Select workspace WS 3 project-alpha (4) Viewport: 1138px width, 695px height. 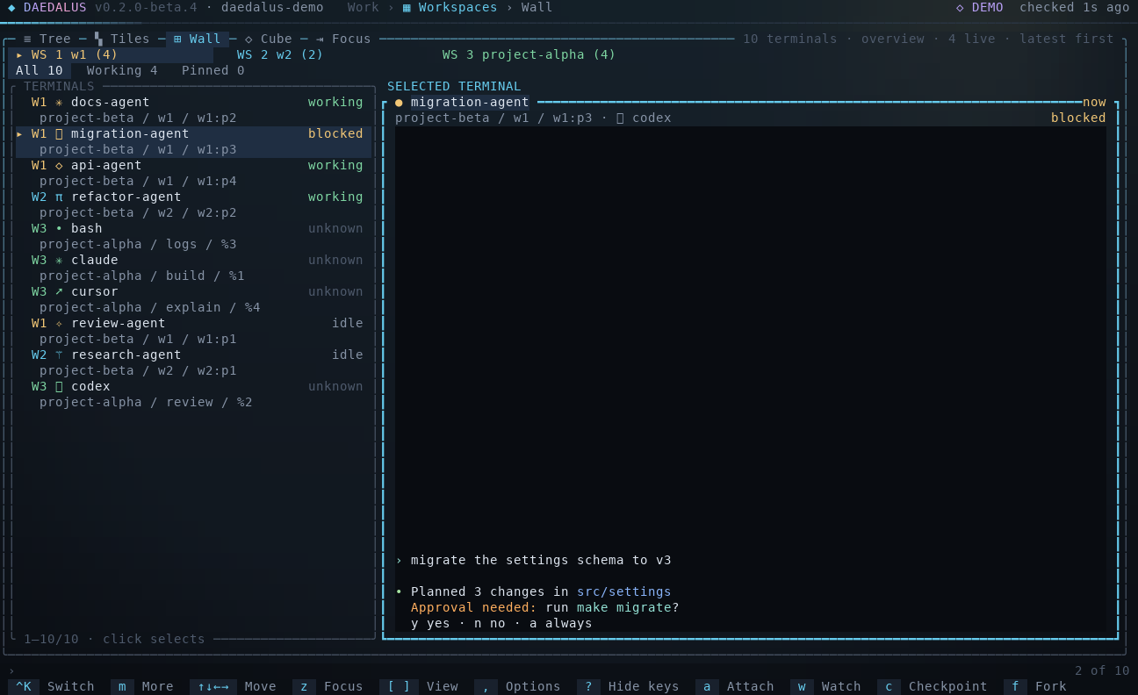[x=529, y=54]
